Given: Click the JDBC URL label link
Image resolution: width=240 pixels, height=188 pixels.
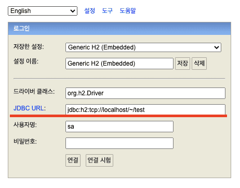Looking at the screenshot, I should 29,108.
